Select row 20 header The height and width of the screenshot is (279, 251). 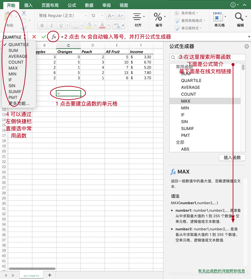4,151
